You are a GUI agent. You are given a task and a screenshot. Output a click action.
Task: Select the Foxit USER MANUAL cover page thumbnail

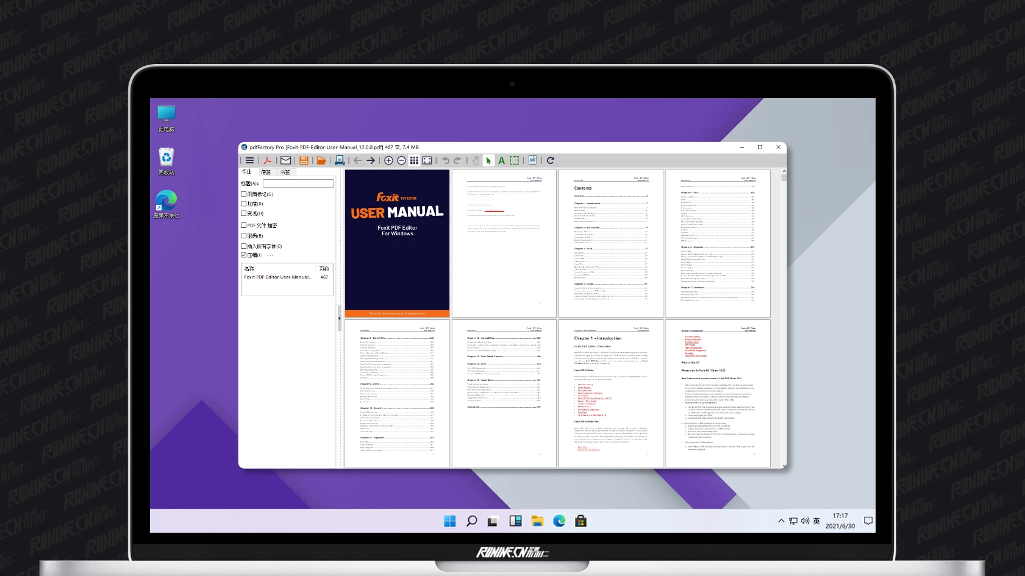coord(397,243)
